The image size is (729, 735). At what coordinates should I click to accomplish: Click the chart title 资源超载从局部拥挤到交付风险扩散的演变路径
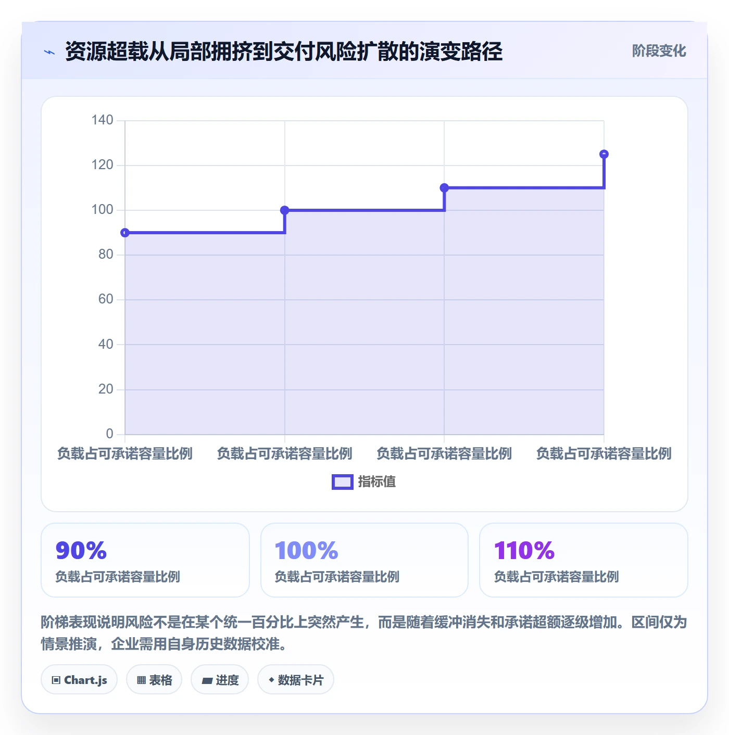point(284,52)
